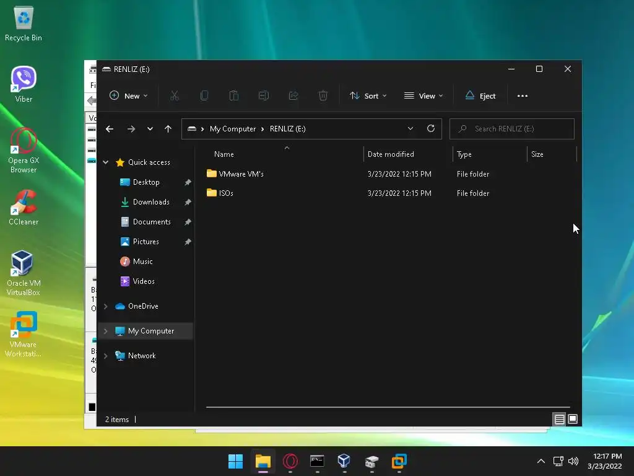Open Pictures in Quick access
The height and width of the screenshot is (476, 634).
coord(146,242)
